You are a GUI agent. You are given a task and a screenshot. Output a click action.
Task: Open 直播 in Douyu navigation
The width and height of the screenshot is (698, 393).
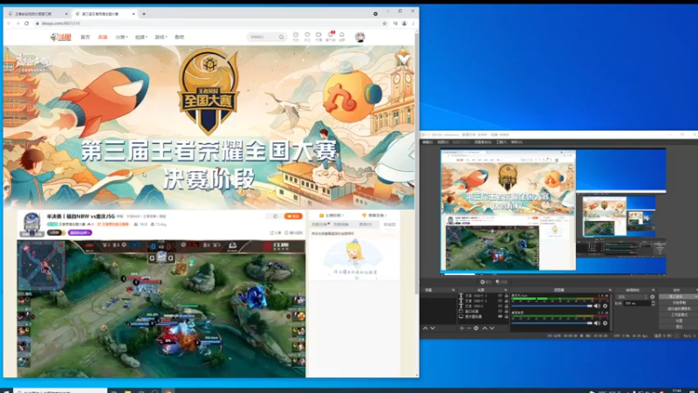(103, 37)
